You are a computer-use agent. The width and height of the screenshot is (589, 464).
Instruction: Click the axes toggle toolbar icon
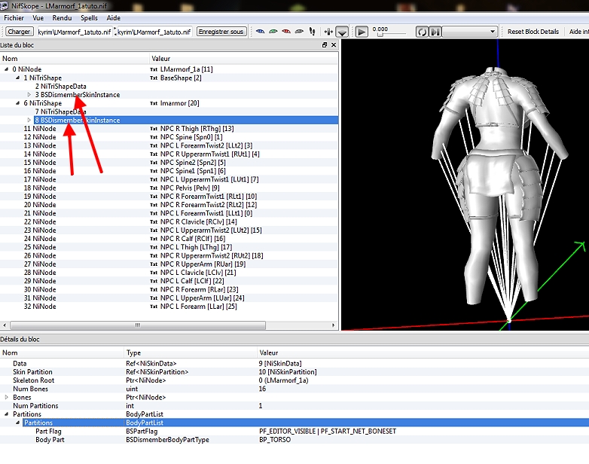(x=328, y=32)
